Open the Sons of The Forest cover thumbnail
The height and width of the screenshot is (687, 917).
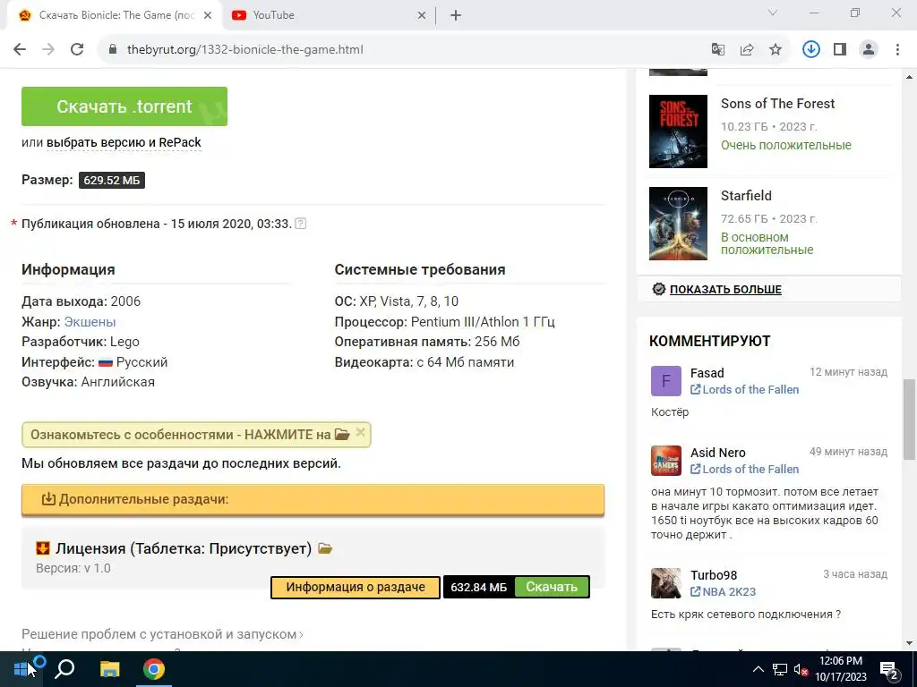click(x=679, y=131)
